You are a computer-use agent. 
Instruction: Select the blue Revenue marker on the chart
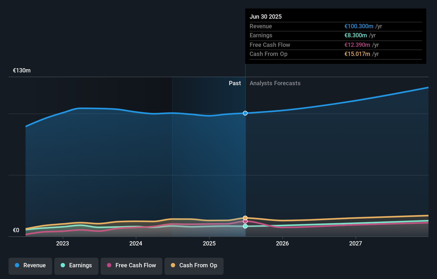245,113
